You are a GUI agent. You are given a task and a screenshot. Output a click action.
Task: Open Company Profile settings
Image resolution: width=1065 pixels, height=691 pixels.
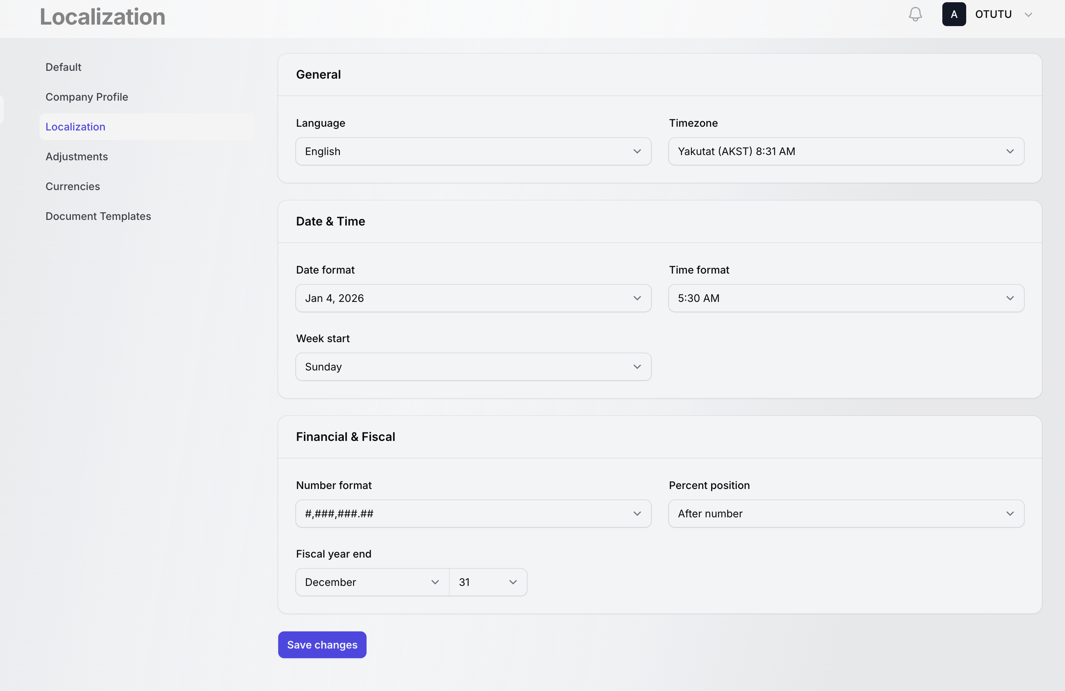[87, 97]
